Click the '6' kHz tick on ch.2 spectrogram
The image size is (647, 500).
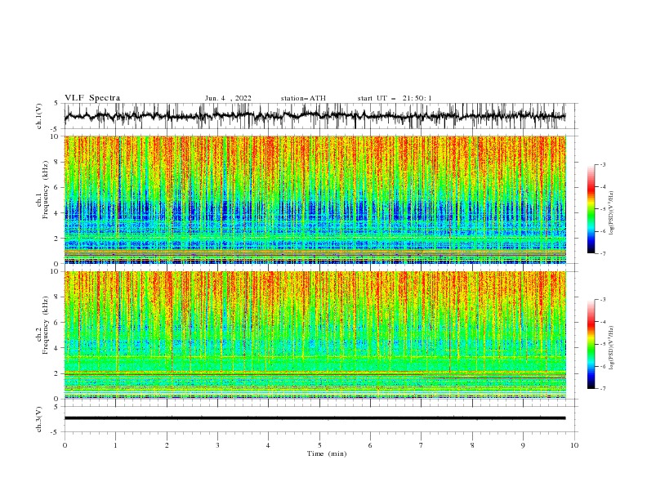click(x=57, y=322)
